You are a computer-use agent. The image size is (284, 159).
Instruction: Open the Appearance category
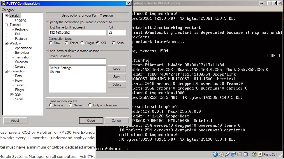tap(23, 48)
